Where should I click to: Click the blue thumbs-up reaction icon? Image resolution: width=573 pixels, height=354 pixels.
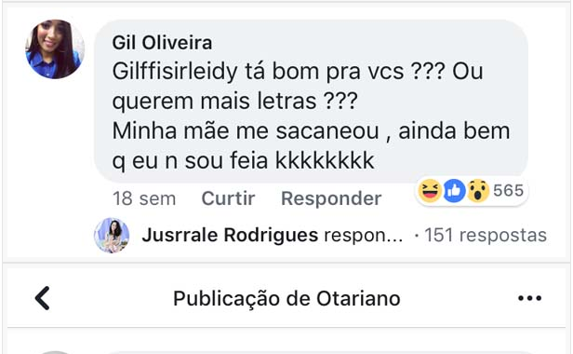454,191
